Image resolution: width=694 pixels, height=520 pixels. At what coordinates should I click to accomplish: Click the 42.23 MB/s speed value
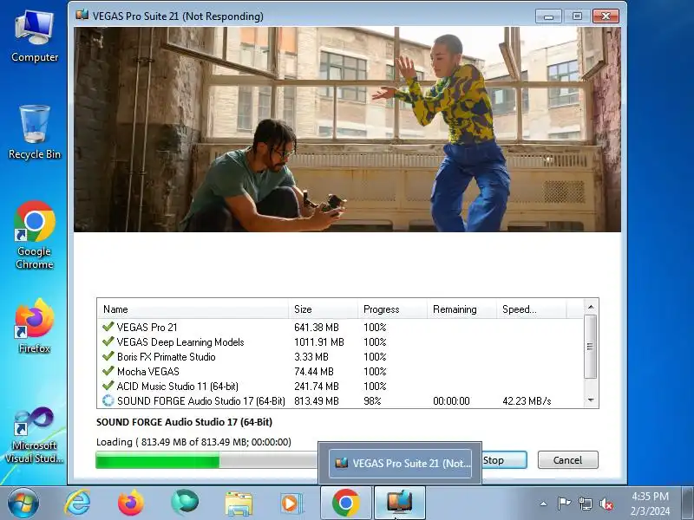tap(527, 401)
